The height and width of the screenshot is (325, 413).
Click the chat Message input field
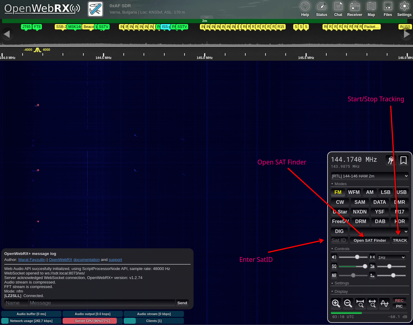102,303
